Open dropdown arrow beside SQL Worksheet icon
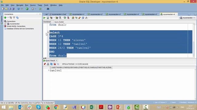Image resolution: width=197 pixels, height=110 pixels. coord(43,9)
